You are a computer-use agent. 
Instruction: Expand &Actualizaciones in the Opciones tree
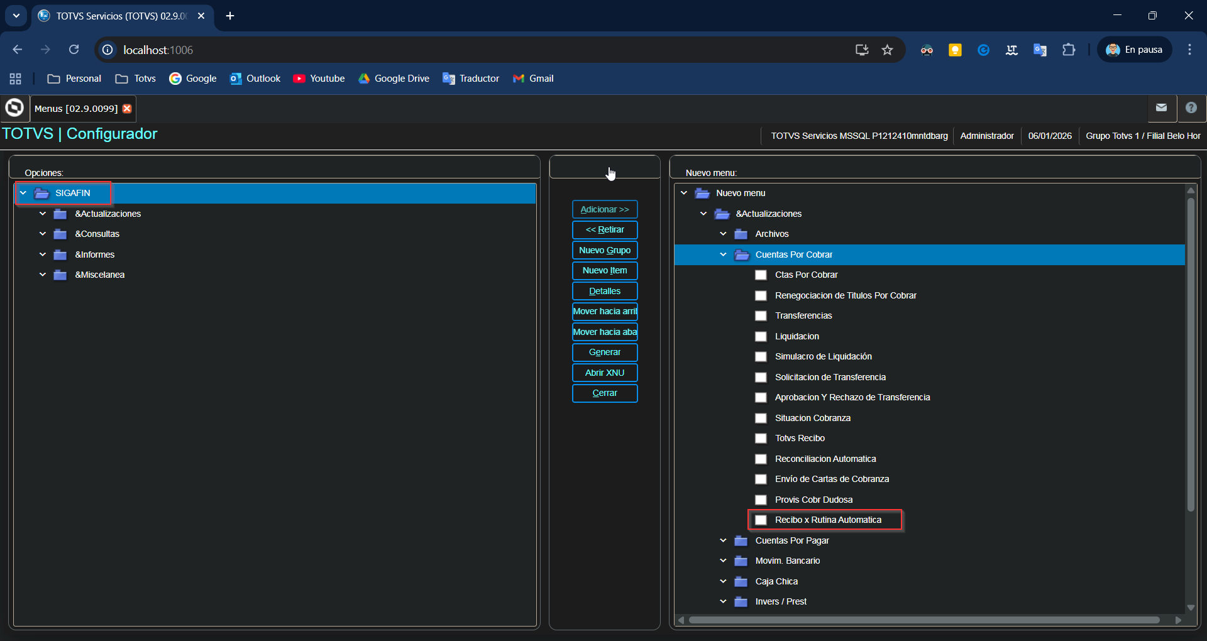click(x=43, y=214)
